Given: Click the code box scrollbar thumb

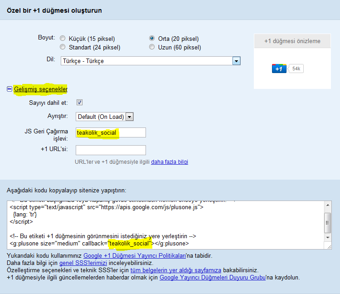Looking at the screenshot, I should 328,223.
